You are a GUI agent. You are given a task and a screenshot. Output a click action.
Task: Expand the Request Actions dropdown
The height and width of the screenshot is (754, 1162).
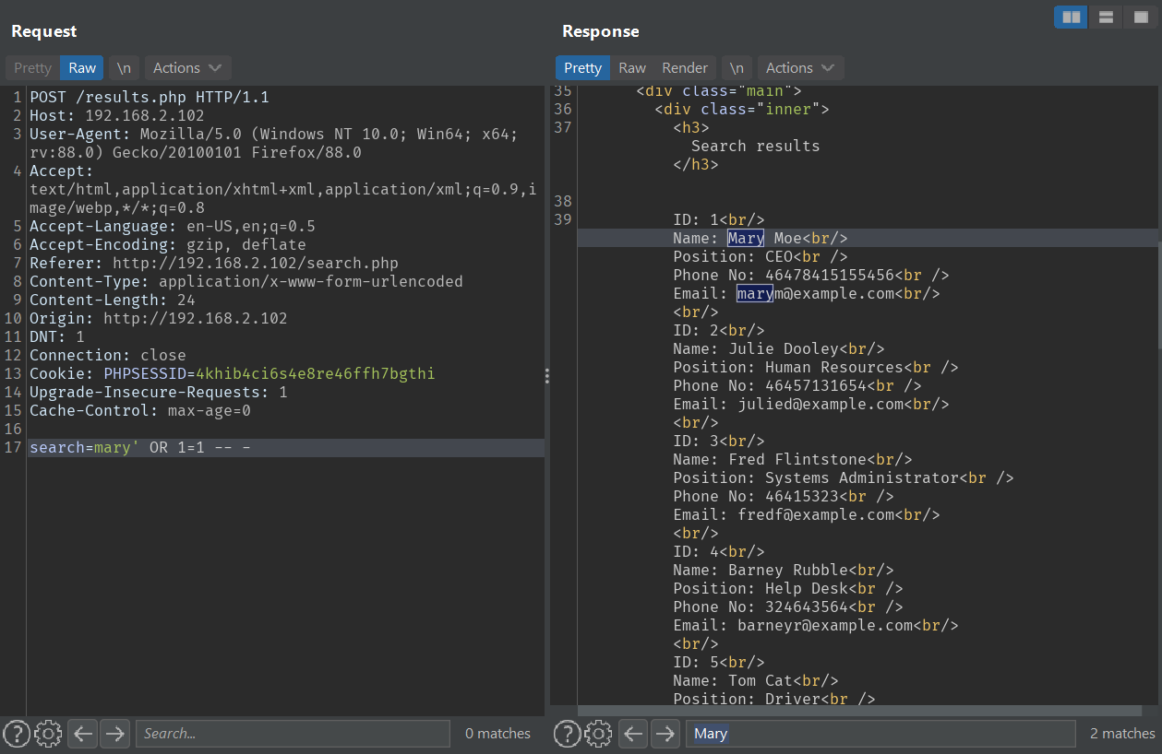pyautogui.click(x=187, y=68)
